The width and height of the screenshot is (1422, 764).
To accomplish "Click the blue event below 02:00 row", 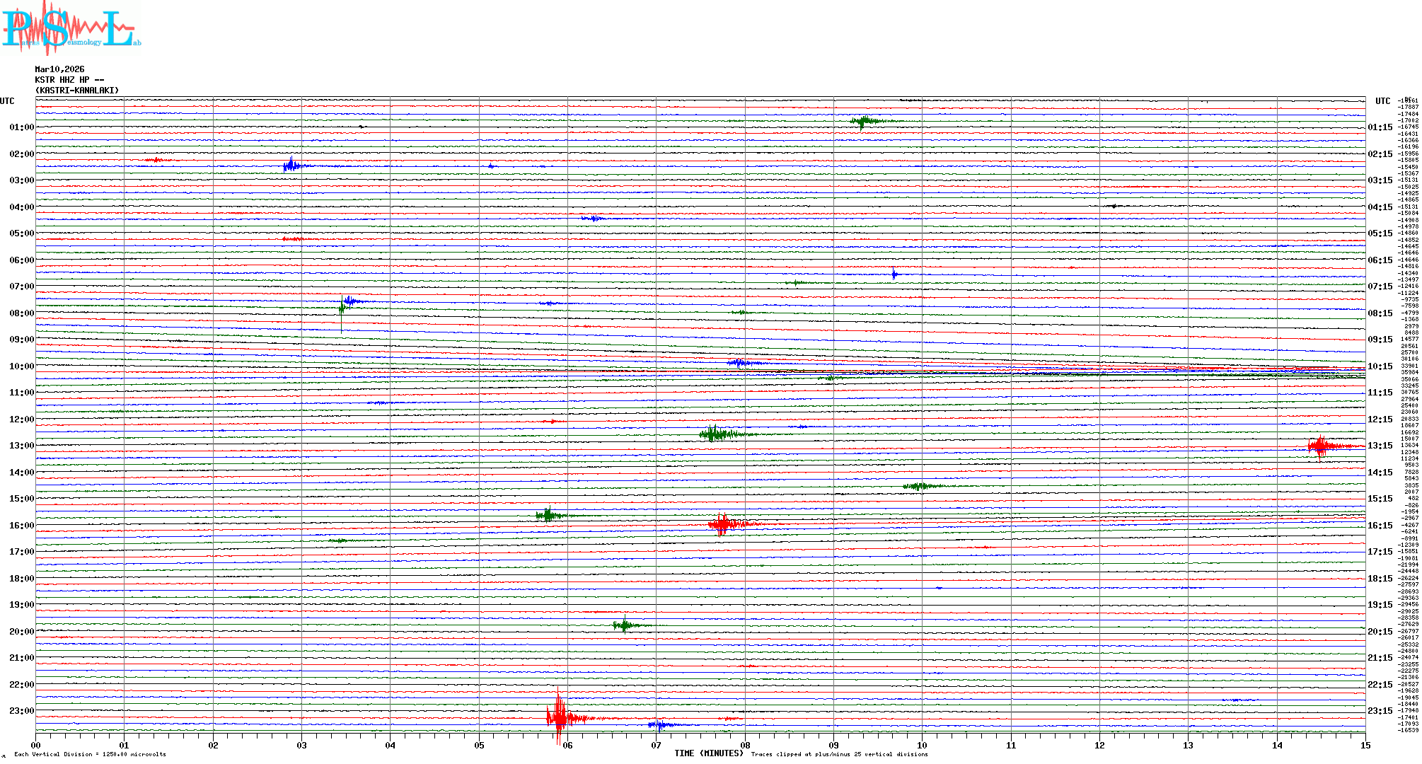I will click(290, 166).
